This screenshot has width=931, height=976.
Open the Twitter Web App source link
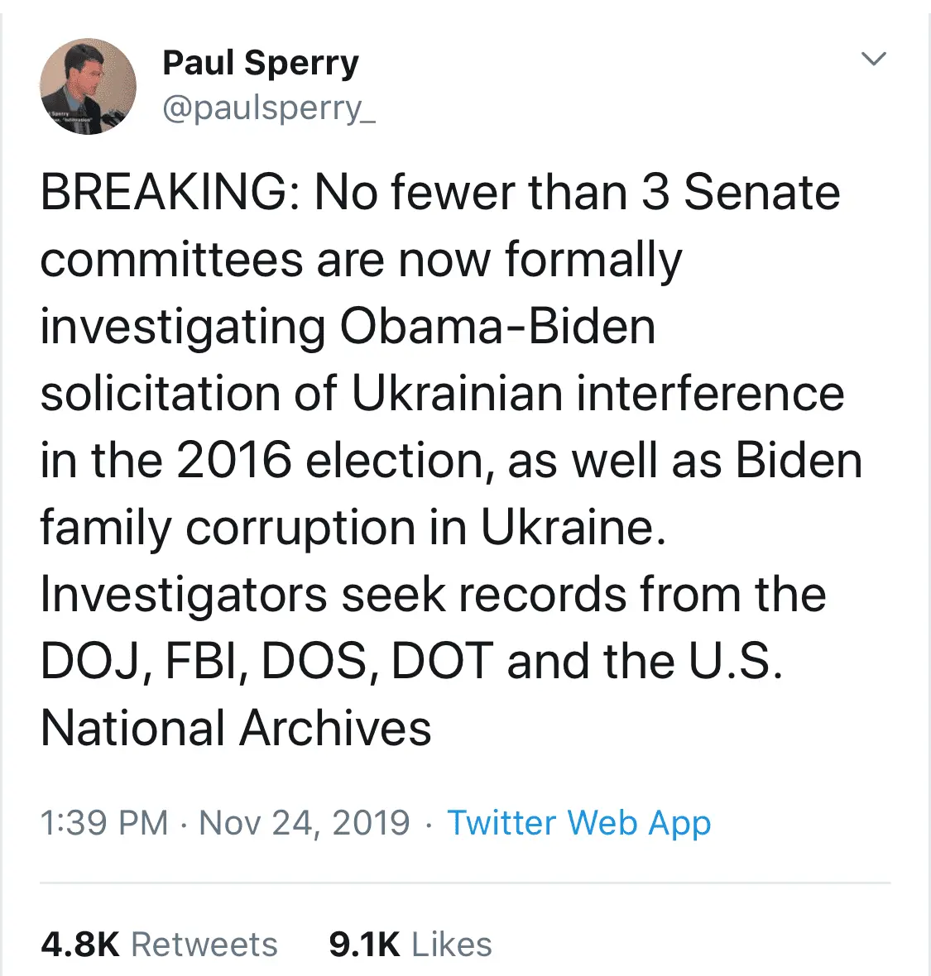point(578,823)
